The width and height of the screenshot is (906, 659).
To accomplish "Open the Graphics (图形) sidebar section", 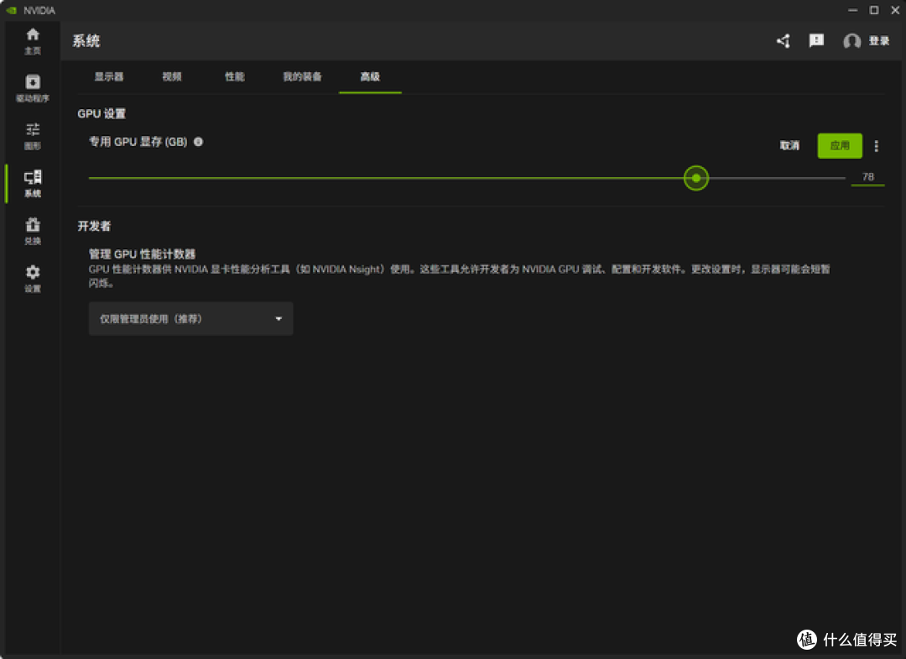I will (x=33, y=137).
